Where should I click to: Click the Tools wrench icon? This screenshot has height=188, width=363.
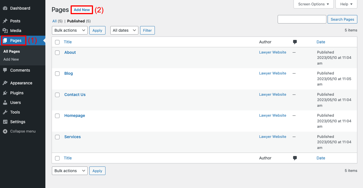[x=5, y=112]
